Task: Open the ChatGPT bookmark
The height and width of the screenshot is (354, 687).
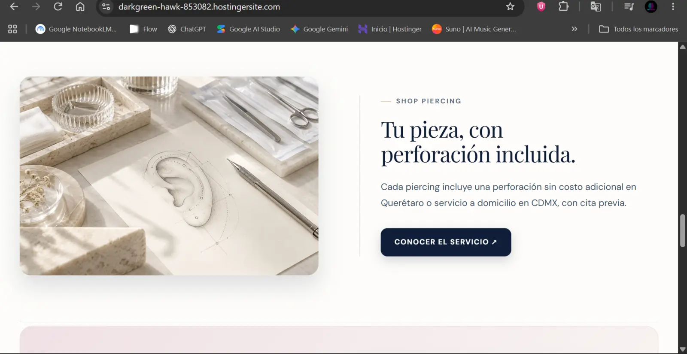Action: tap(187, 29)
